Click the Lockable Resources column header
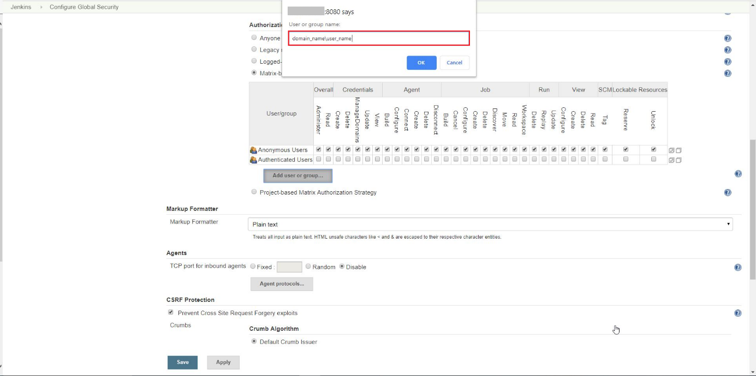The image size is (756, 376). pyautogui.click(x=640, y=90)
